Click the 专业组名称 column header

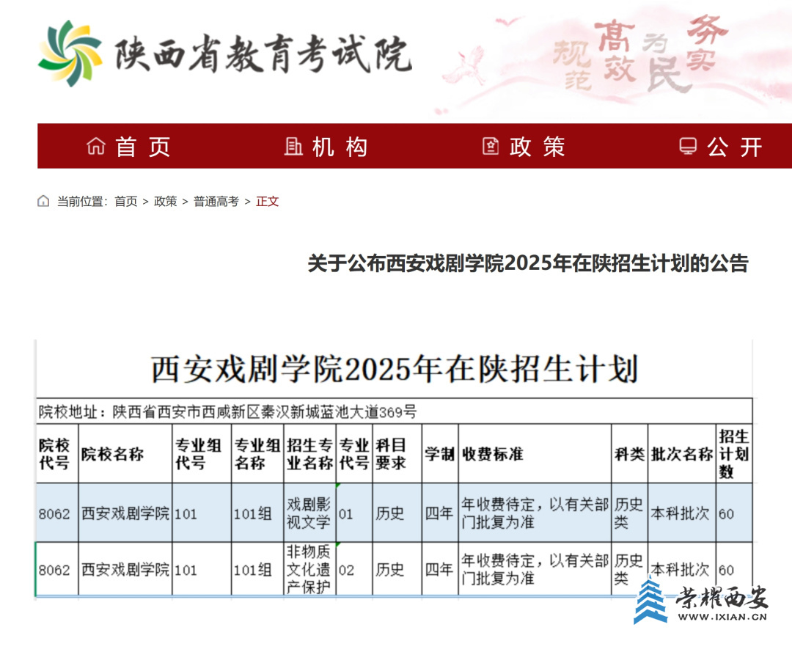click(257, 454)
